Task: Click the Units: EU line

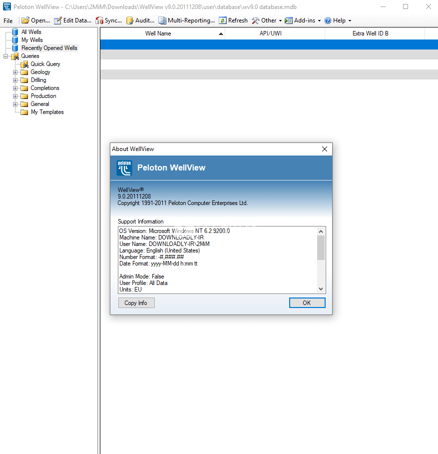Action: pos(130,289)
